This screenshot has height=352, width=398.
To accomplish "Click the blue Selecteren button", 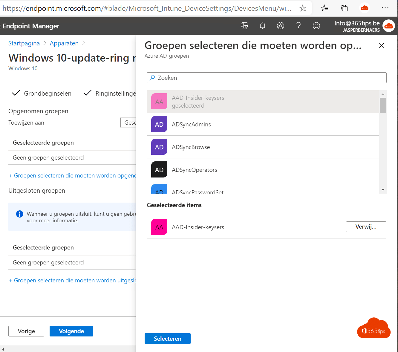I will pos(167,338).
